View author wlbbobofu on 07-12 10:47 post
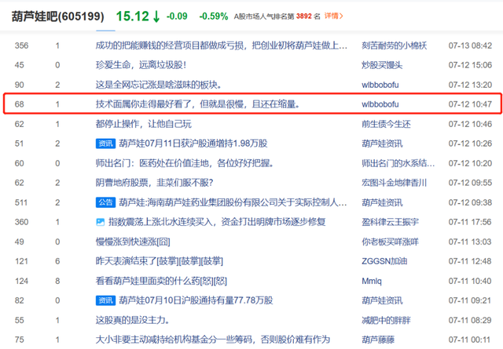This screenshot has height=349, width=503. [380, 104]
